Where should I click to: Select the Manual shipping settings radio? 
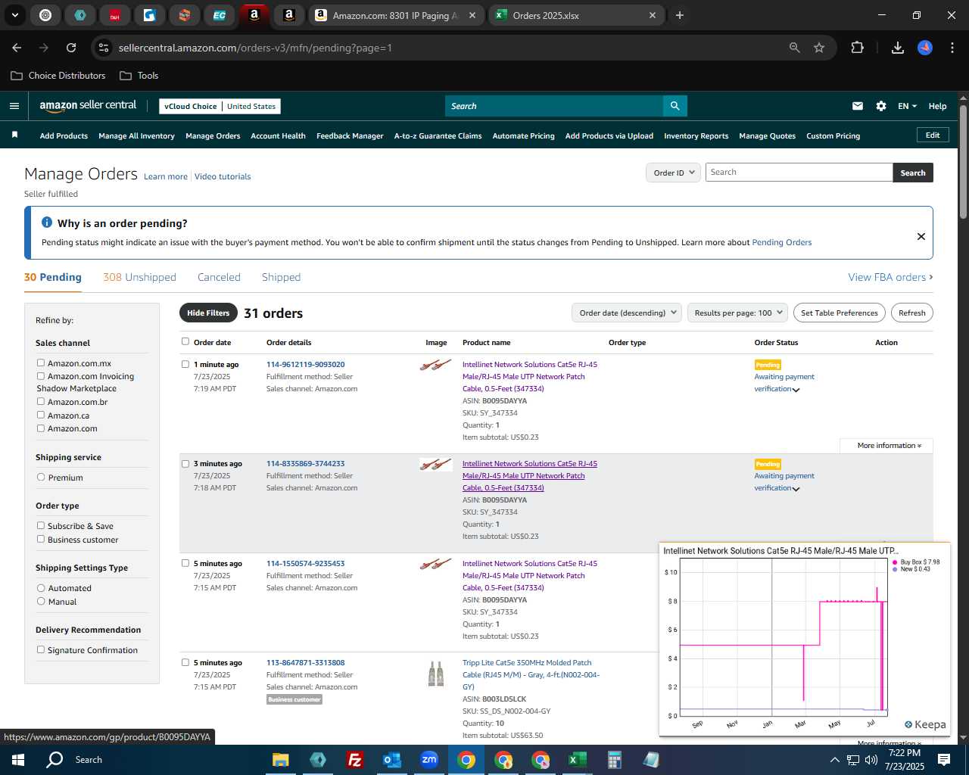(41, 602)
